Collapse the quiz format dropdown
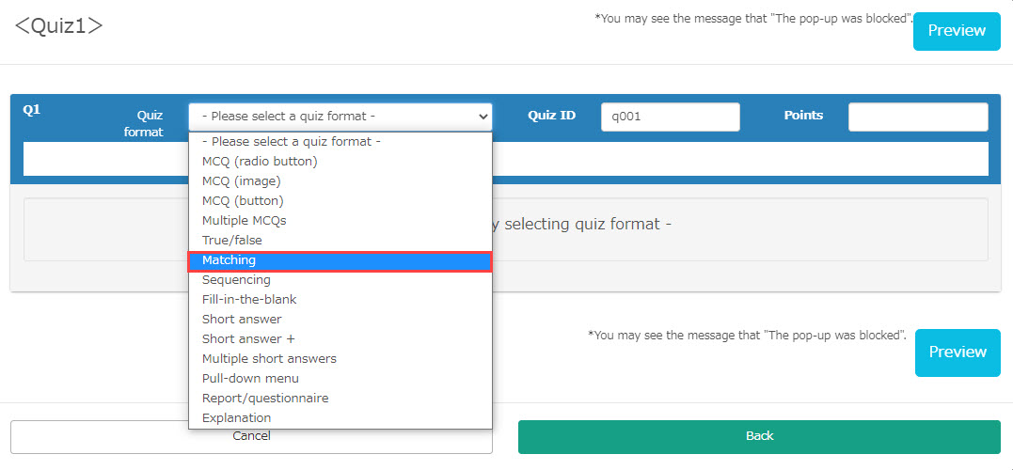The height and width of the screenshot is (470, 1013). (340, 117)
